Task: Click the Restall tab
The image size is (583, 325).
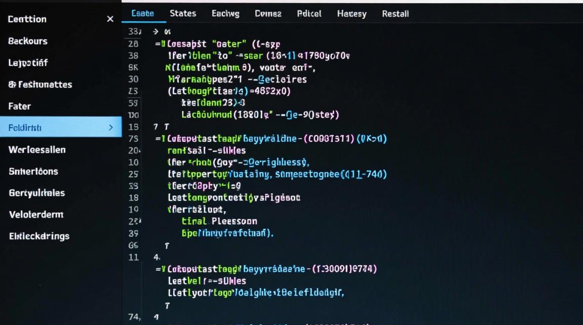Action: click(x=395, y=14)
